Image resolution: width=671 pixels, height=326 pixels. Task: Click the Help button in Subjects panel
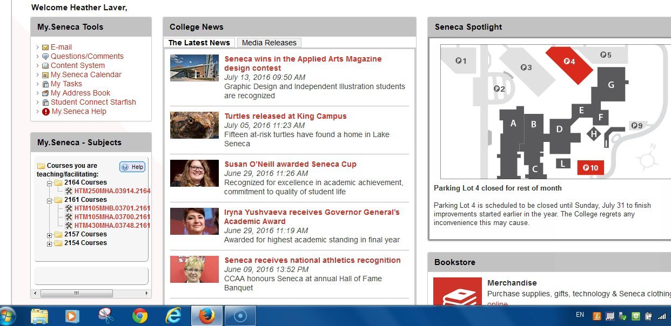pos(132,167)
